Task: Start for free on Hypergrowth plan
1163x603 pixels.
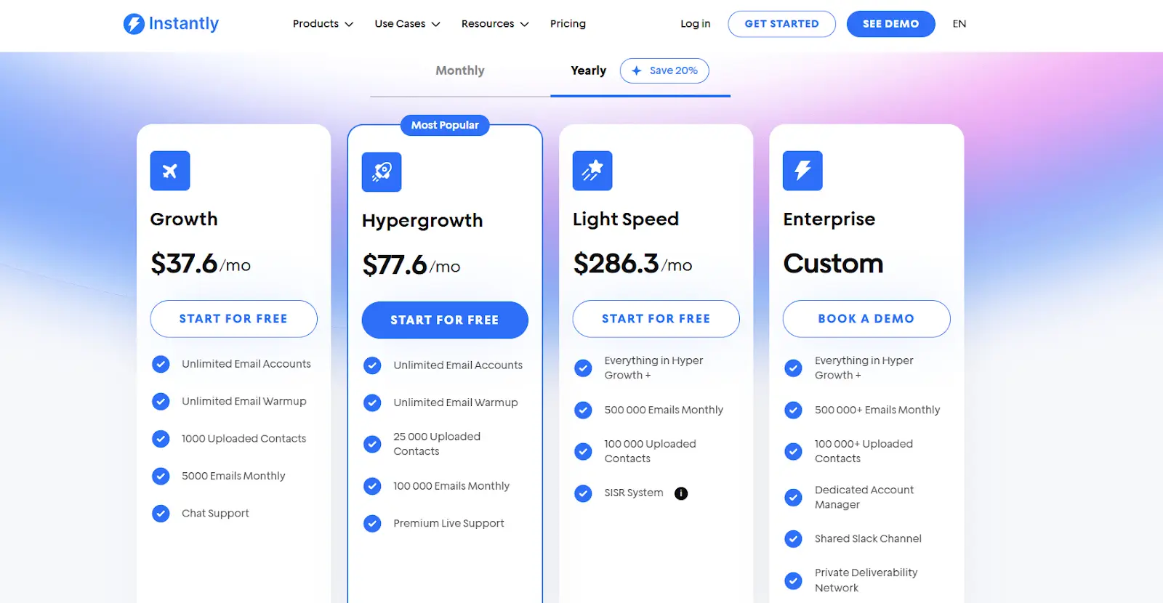Action: click(445, 320)
